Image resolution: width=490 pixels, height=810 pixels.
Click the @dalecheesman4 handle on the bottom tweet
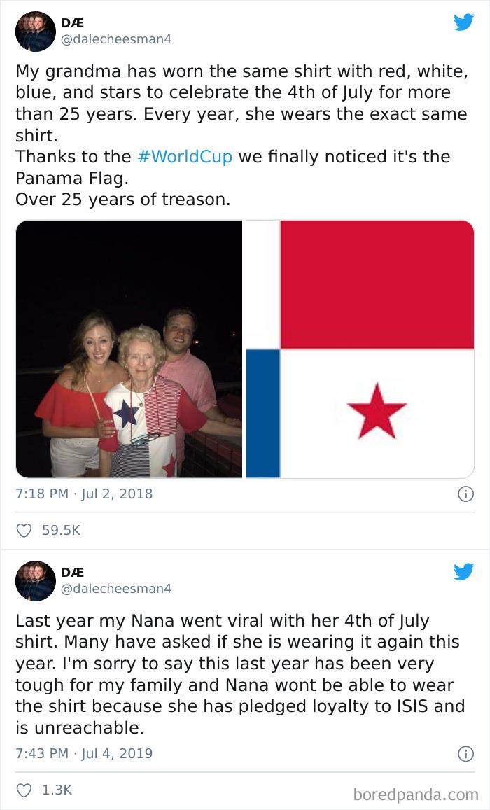pos(90,589)
